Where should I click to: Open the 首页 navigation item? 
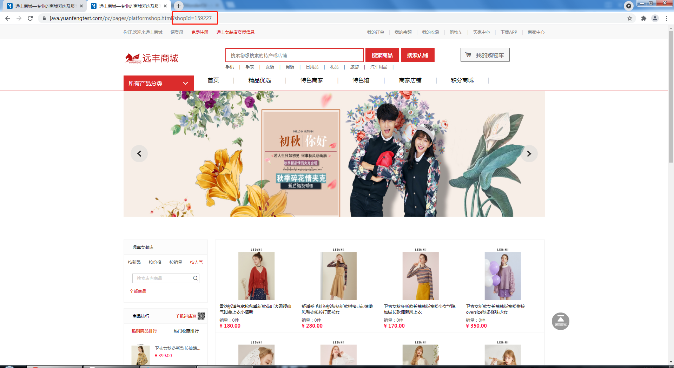point(213,80)
